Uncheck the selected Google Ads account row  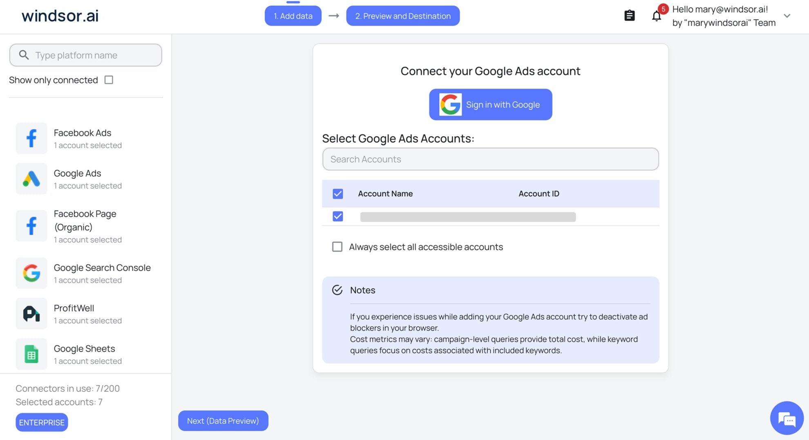pyautogui.click(x=337, y=216)
